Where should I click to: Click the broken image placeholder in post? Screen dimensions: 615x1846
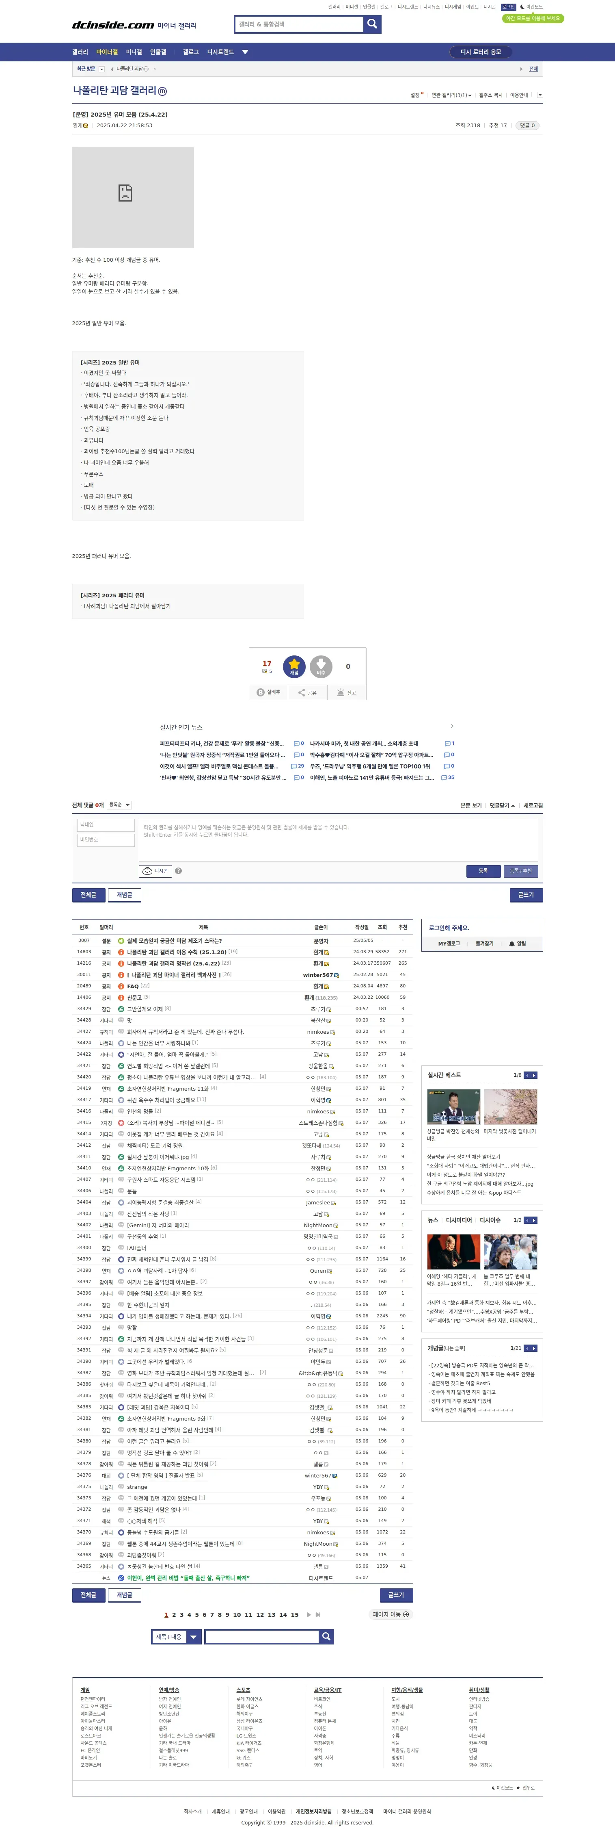tap(133, 197)
